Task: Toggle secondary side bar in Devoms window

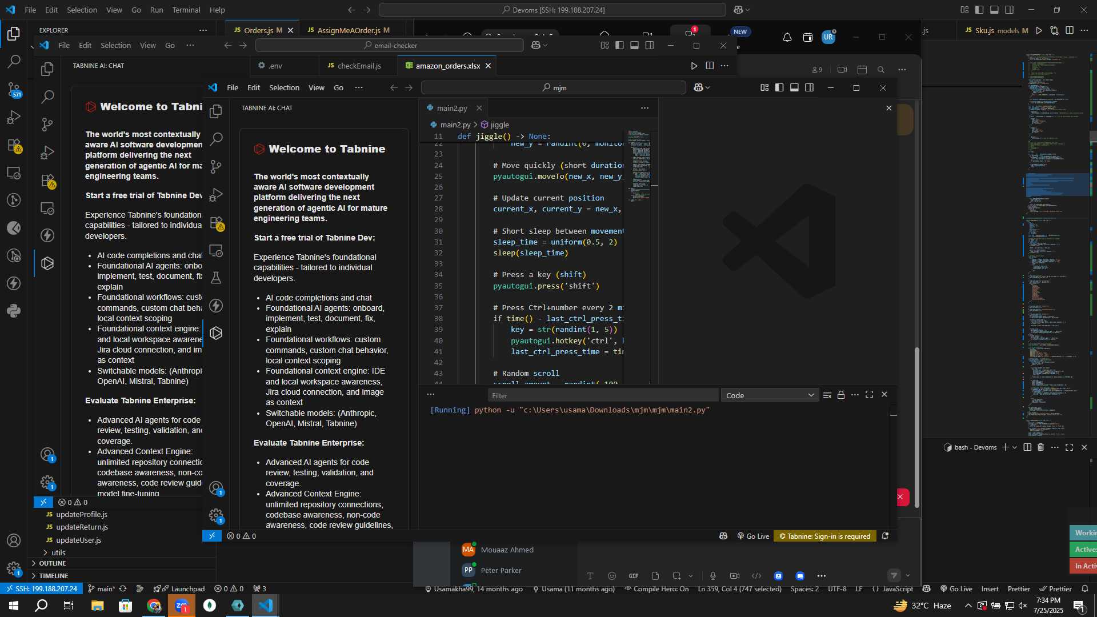Action: [1010, 10]
